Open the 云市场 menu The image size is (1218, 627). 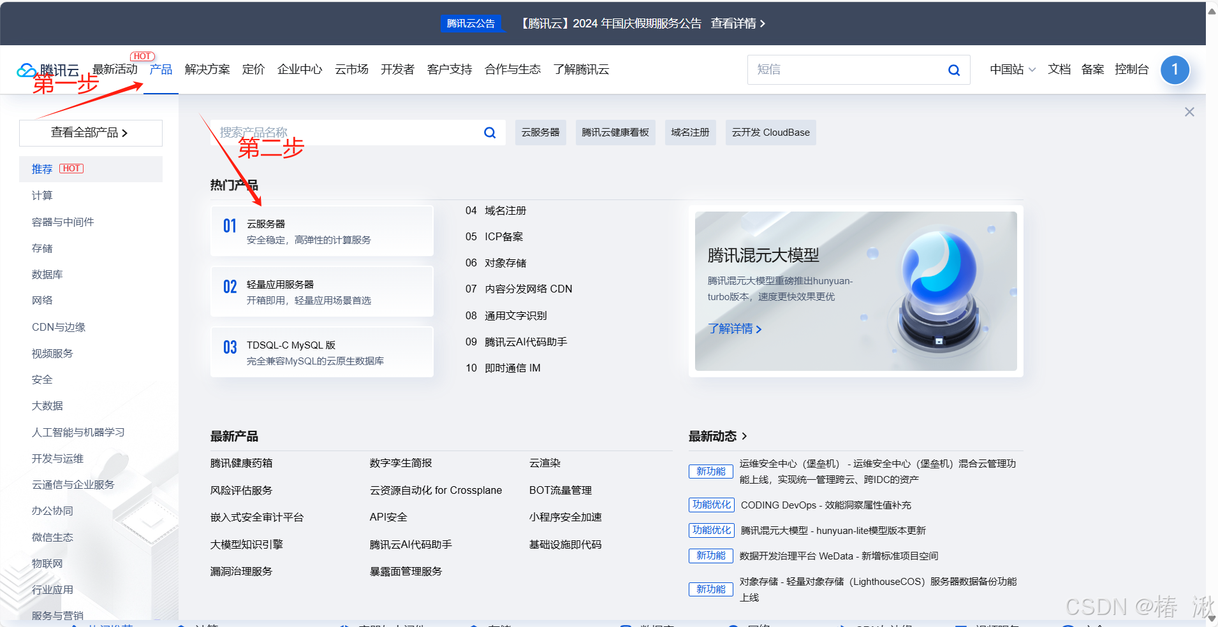(351, 69)
